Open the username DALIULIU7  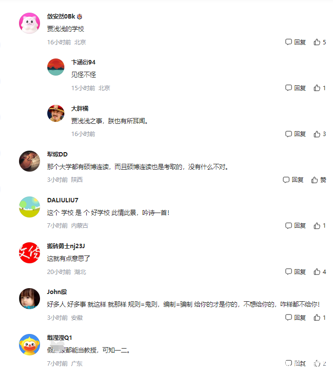click(62, 200)
